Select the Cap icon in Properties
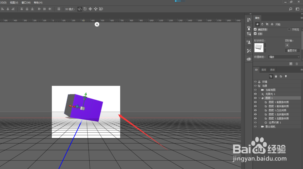303x169 pixels. coord(267,24)
